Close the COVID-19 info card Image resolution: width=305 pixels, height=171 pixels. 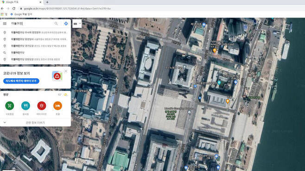(x=66, y=71)
